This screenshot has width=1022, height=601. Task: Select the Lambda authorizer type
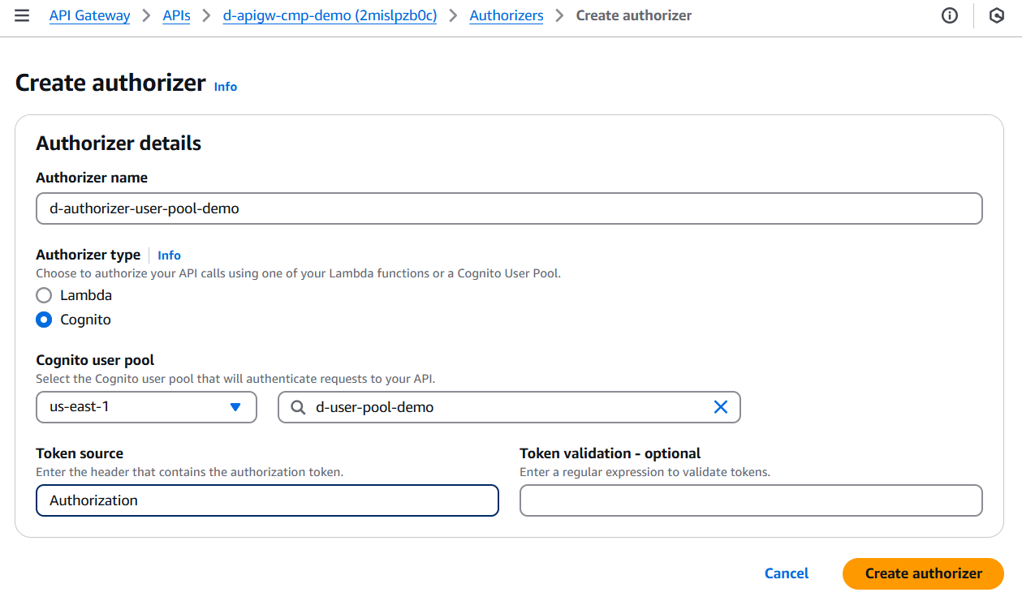pyautogui.click(x=45, y=295)
